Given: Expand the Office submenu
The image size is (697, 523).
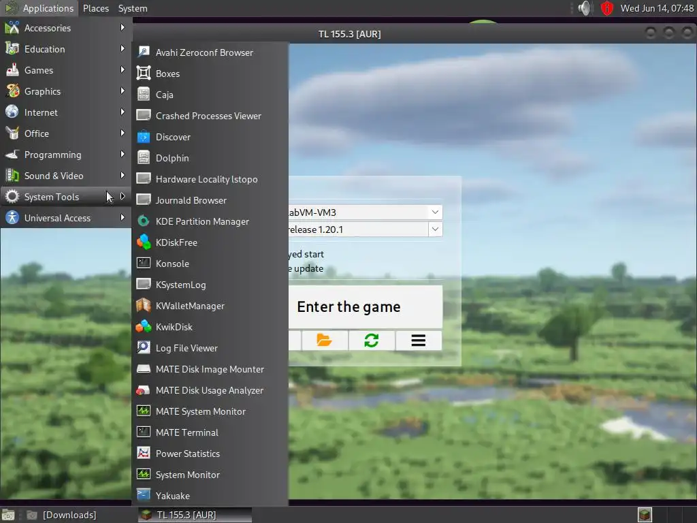Looking at the screenshot, I should click(x=66, y=133).
